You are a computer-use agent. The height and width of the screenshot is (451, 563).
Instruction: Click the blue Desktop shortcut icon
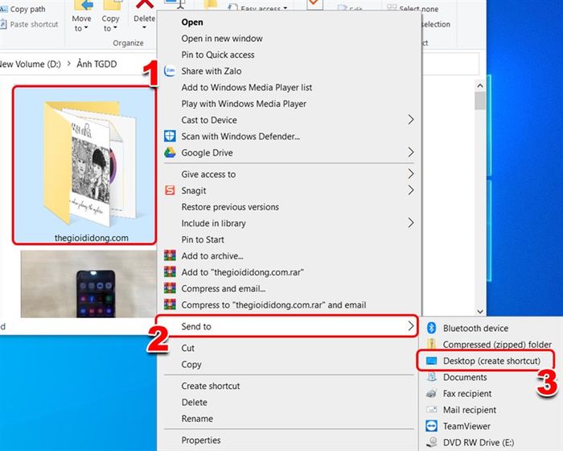(431, 361)
